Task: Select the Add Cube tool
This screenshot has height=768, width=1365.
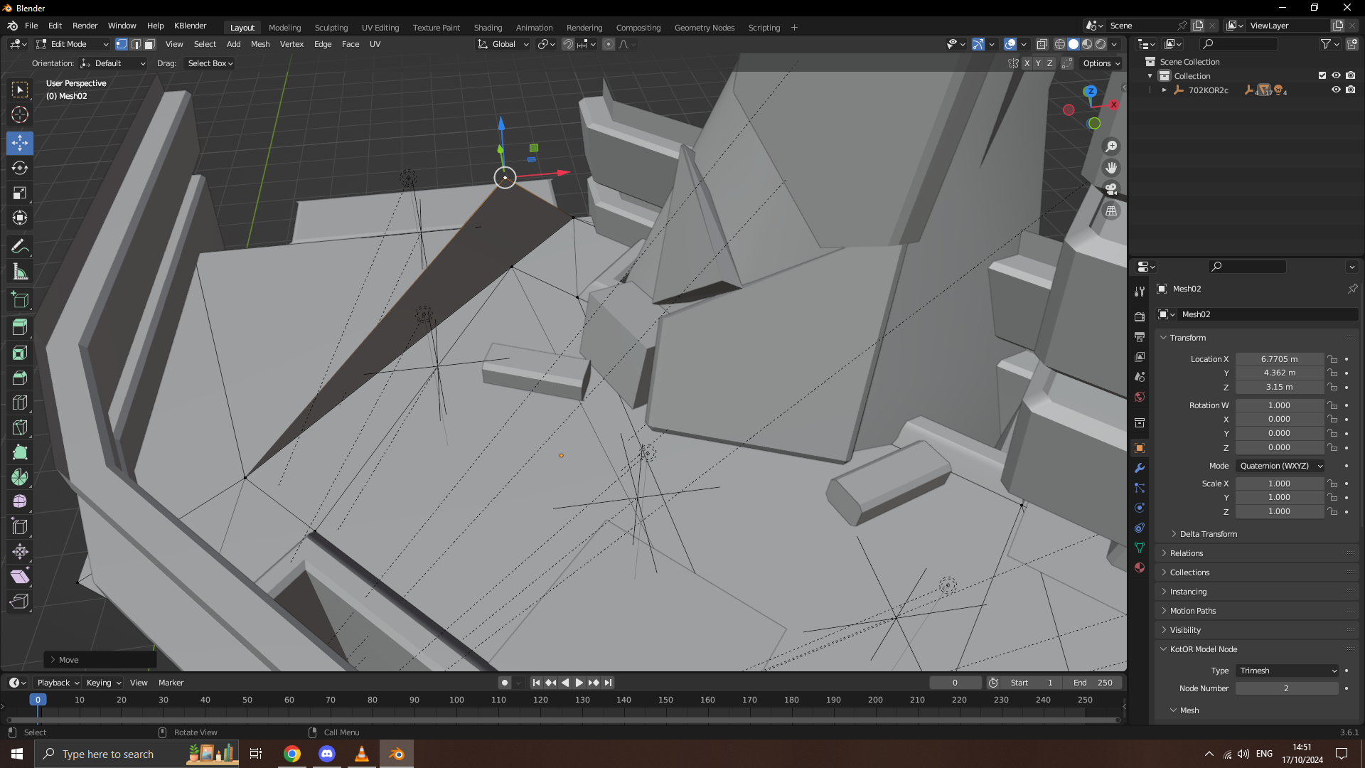Action: point(20,299)
